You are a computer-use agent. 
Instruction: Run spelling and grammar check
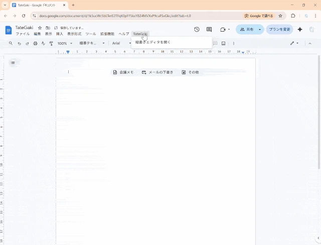point(43,43)
